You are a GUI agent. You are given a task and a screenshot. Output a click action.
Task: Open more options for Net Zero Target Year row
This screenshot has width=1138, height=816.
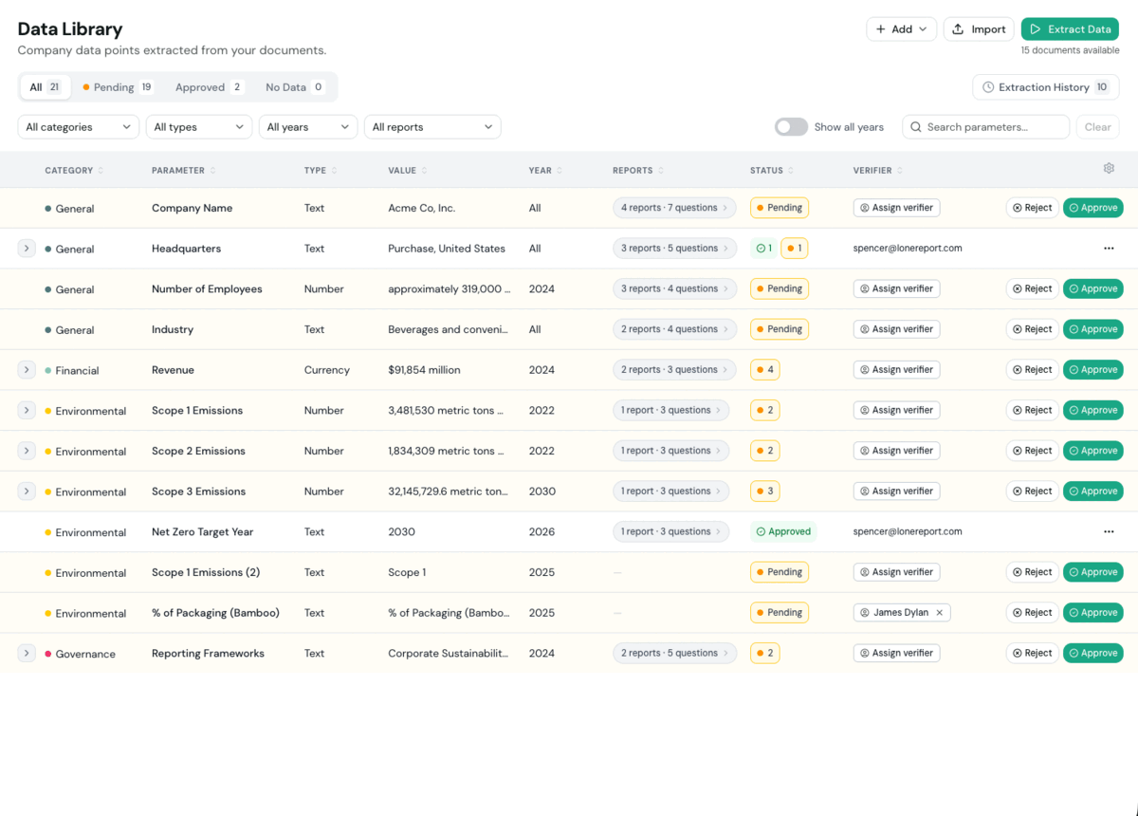click(1109, 532)
